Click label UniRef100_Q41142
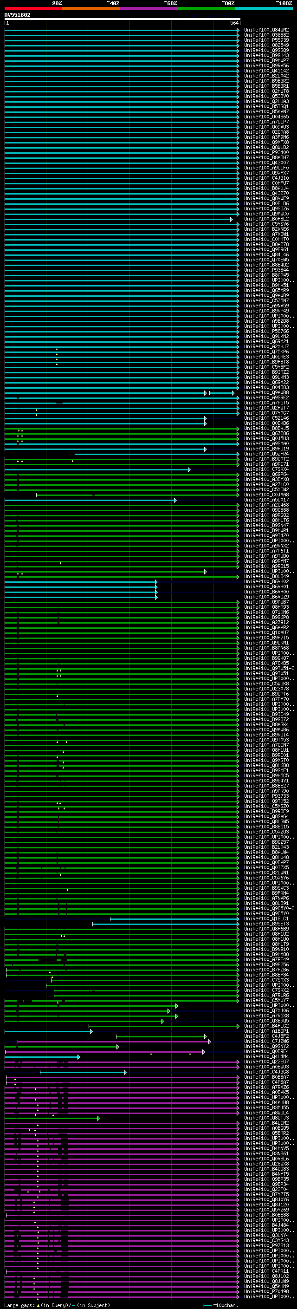The width and height of the screenshot is (297, 1309). click(x=266, y=71)
